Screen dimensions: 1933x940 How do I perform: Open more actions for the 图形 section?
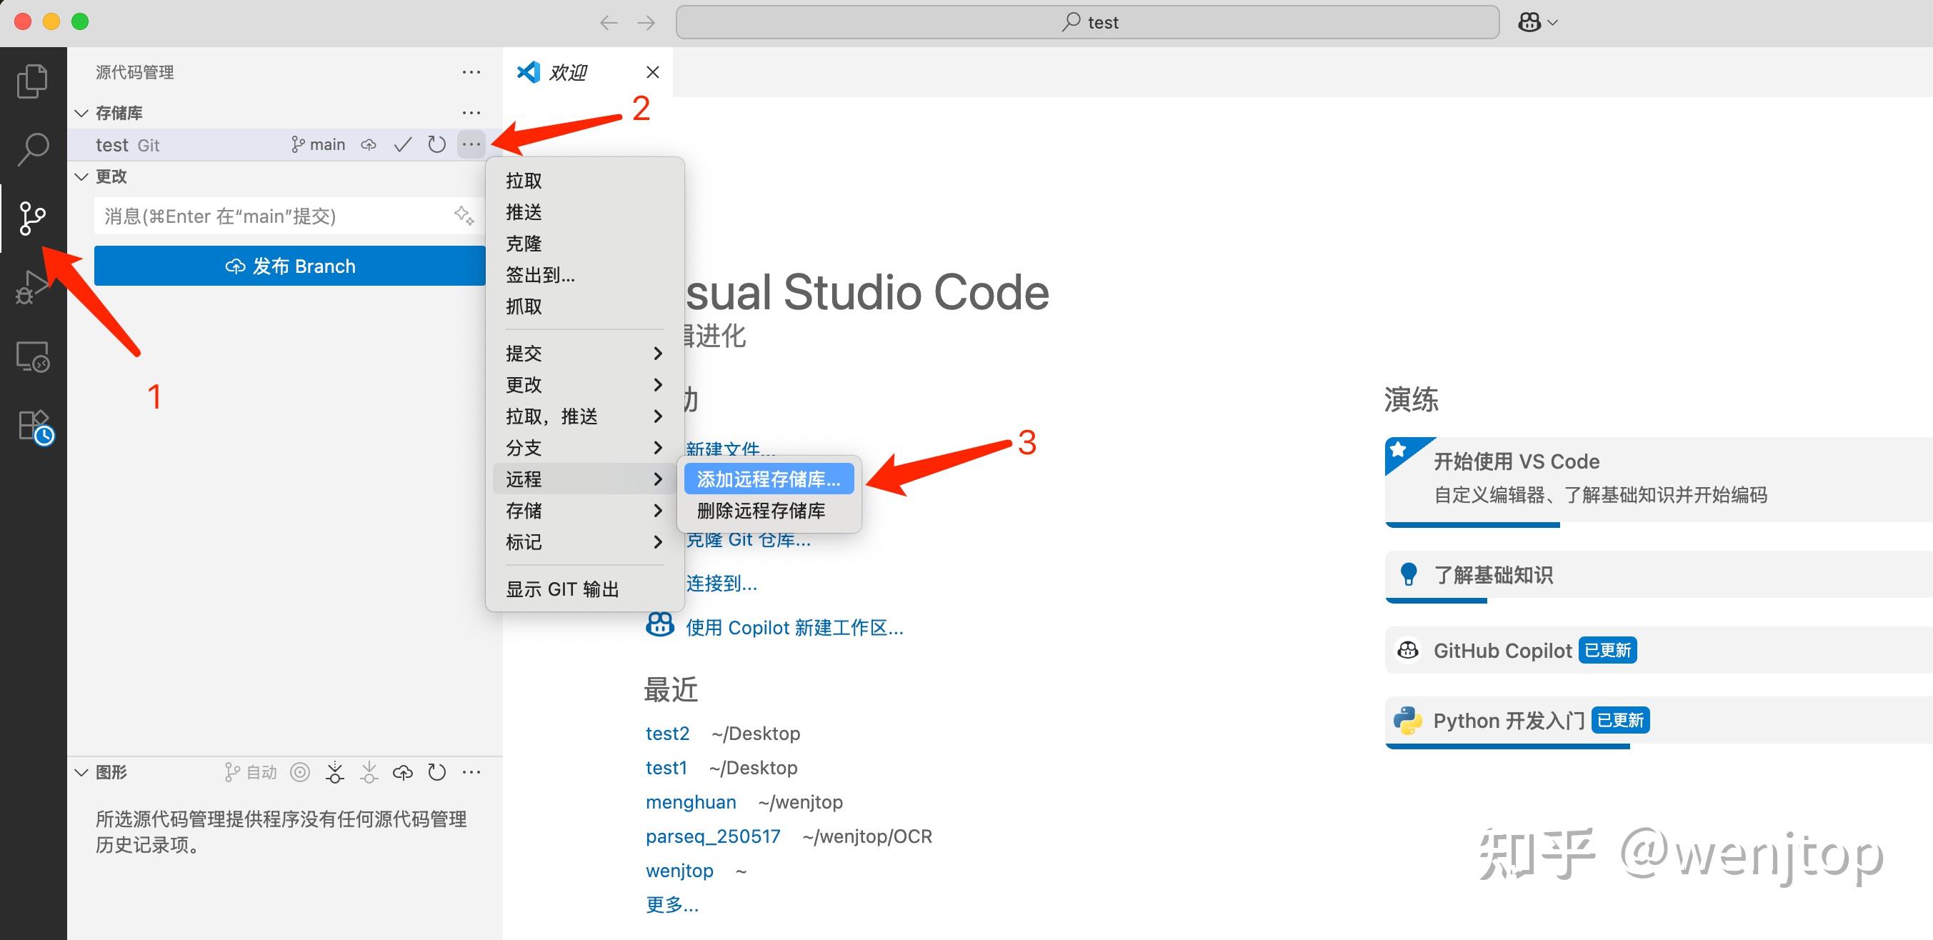click(471, 772)
